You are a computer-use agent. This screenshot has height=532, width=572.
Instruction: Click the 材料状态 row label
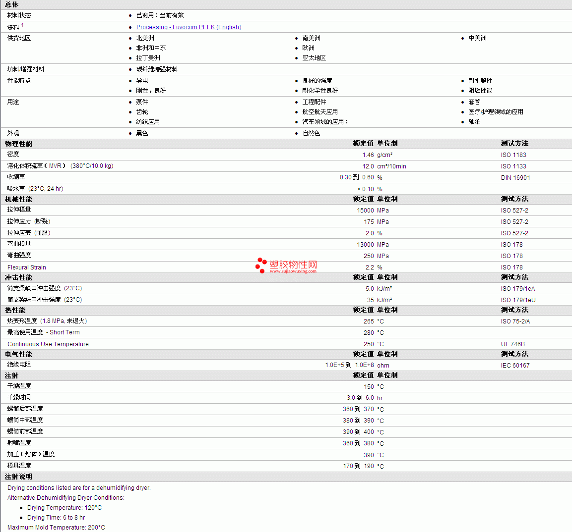pos(19,15)
